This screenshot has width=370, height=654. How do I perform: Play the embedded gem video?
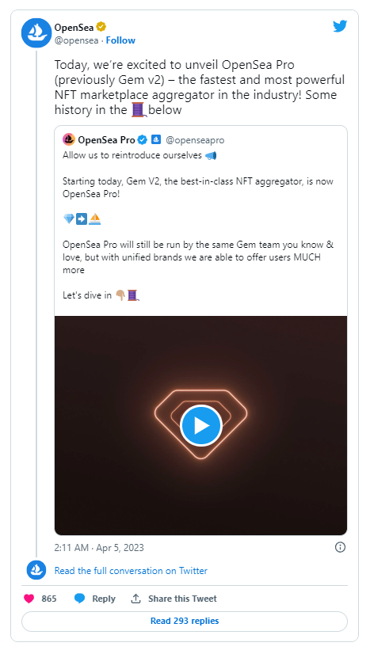(x=201, y=425)
